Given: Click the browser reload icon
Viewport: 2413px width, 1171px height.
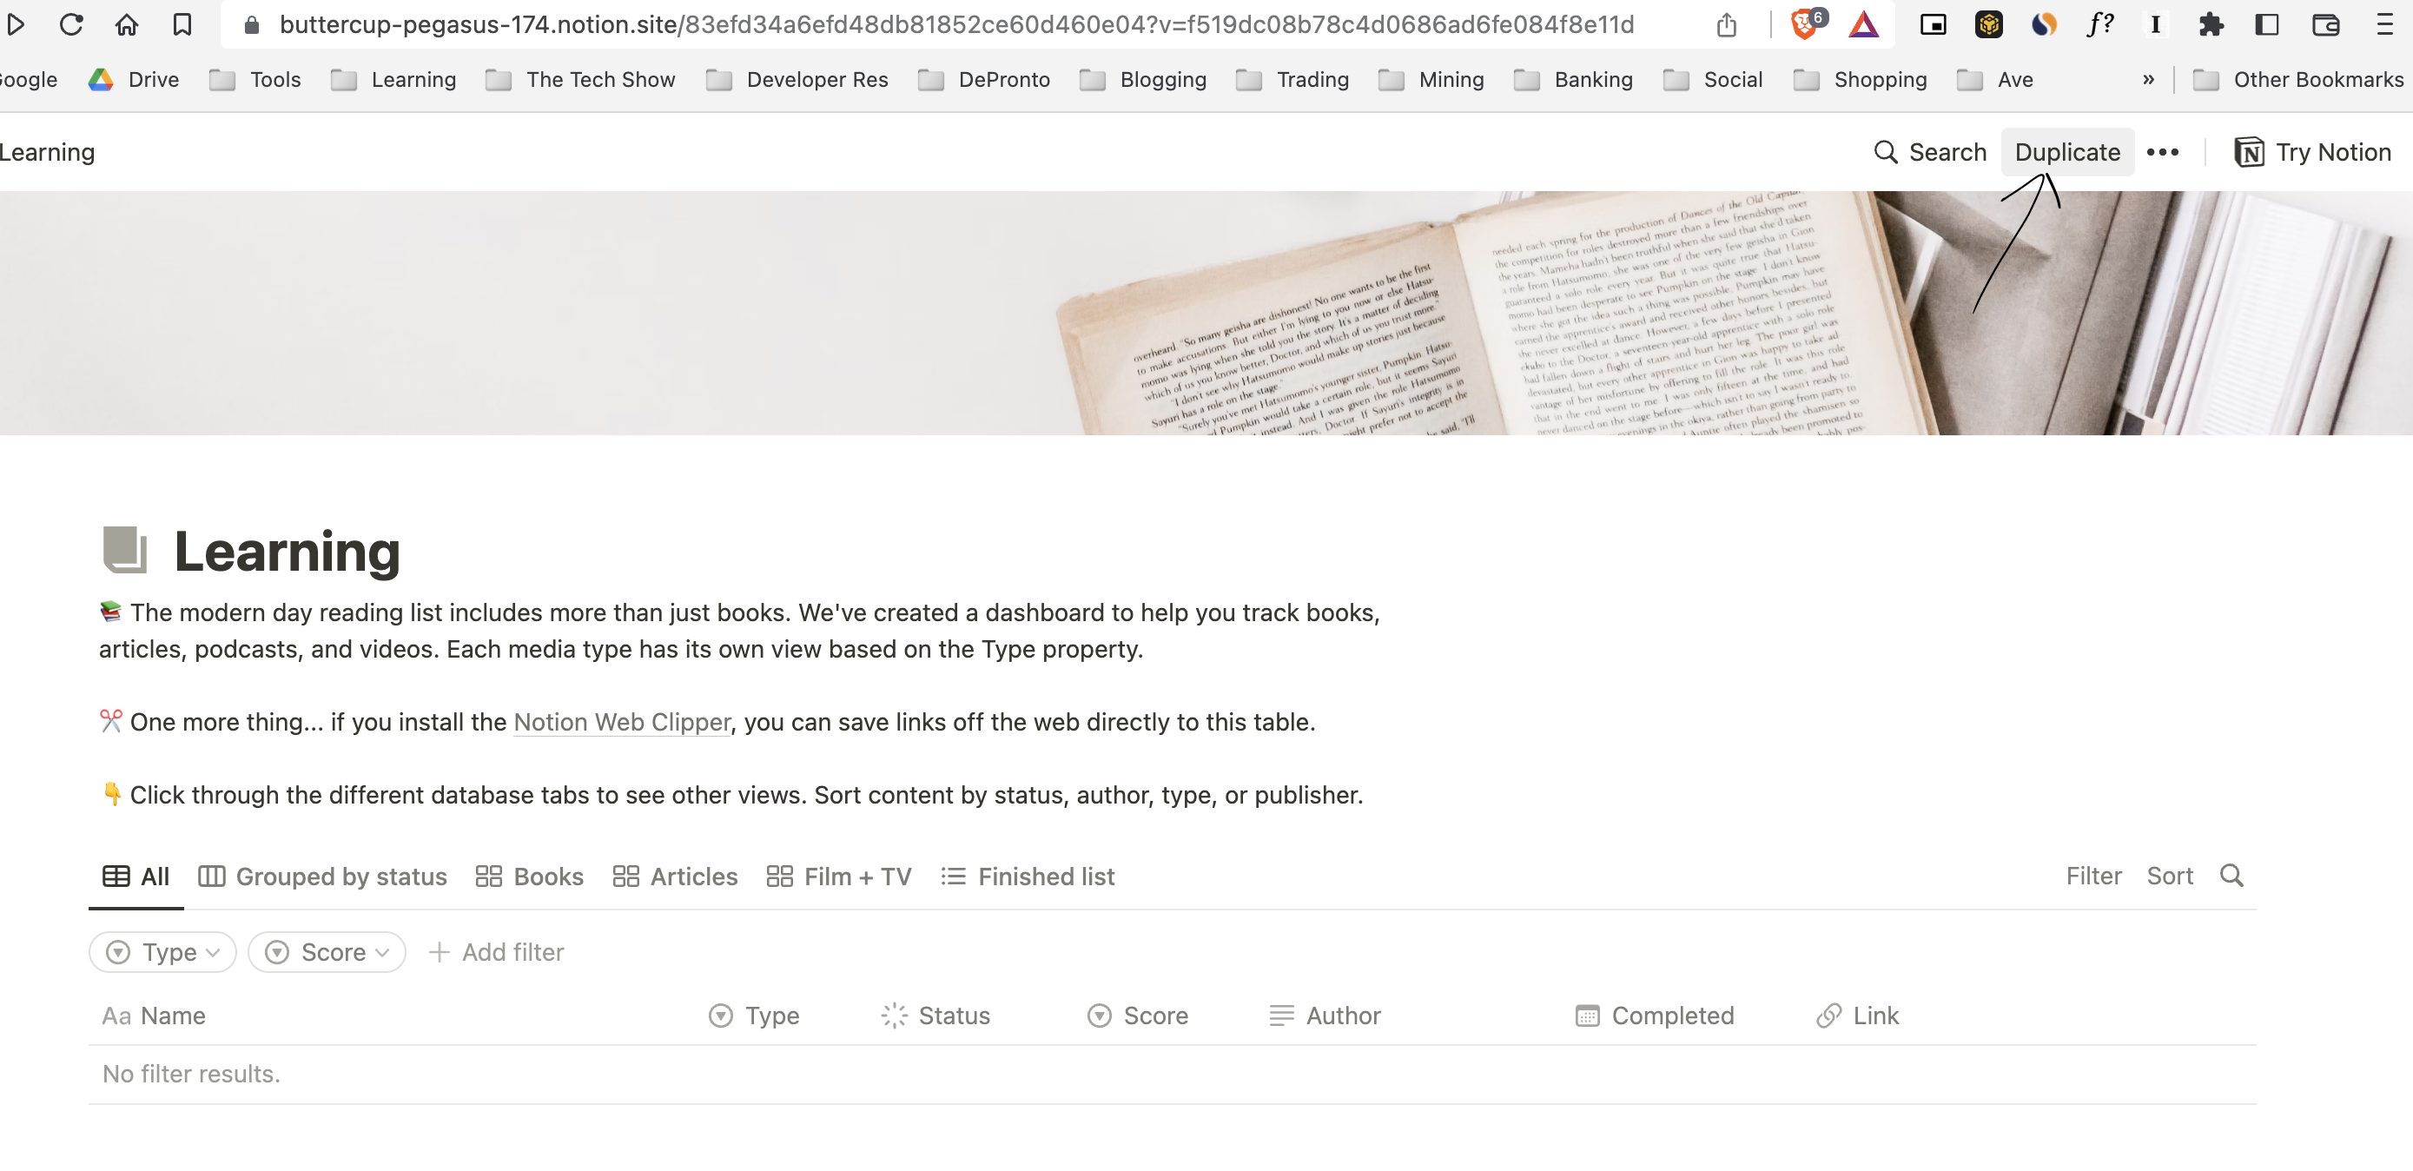Looking at the screenshot, I should [71, 24].
